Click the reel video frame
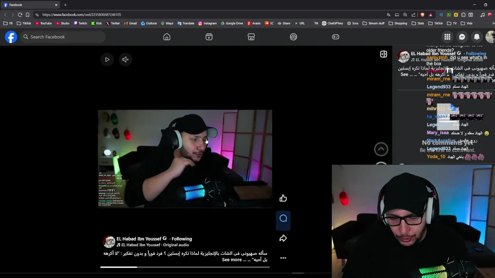This screenshot has width=495, height=278. pos(185,159)
